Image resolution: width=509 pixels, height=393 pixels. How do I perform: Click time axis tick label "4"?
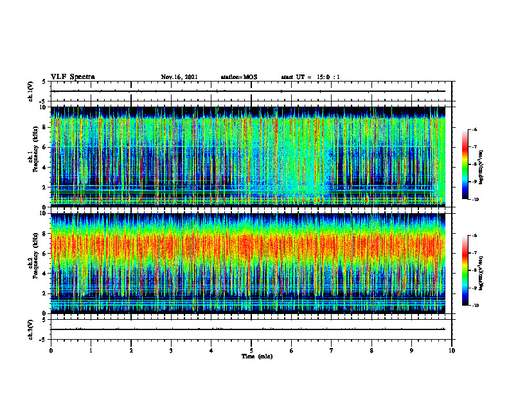[x=211, y=351]
